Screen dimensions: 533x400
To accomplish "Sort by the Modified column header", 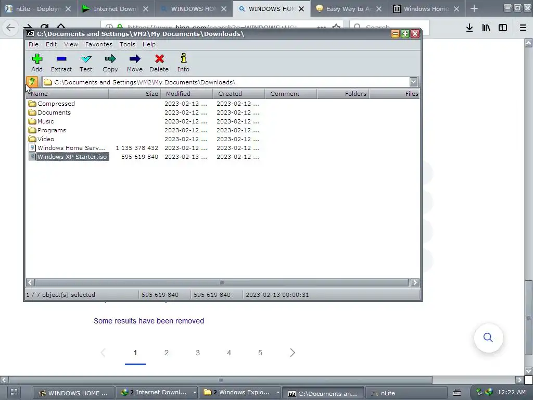I will coord(187,94).
